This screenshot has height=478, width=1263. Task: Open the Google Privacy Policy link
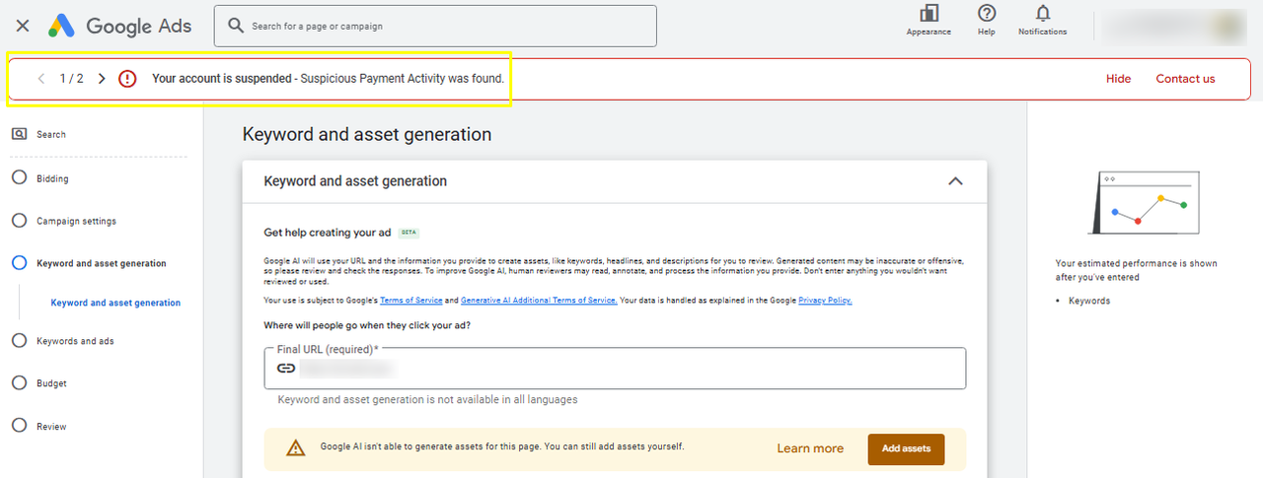pyautogui.click(x=825, y=301)
